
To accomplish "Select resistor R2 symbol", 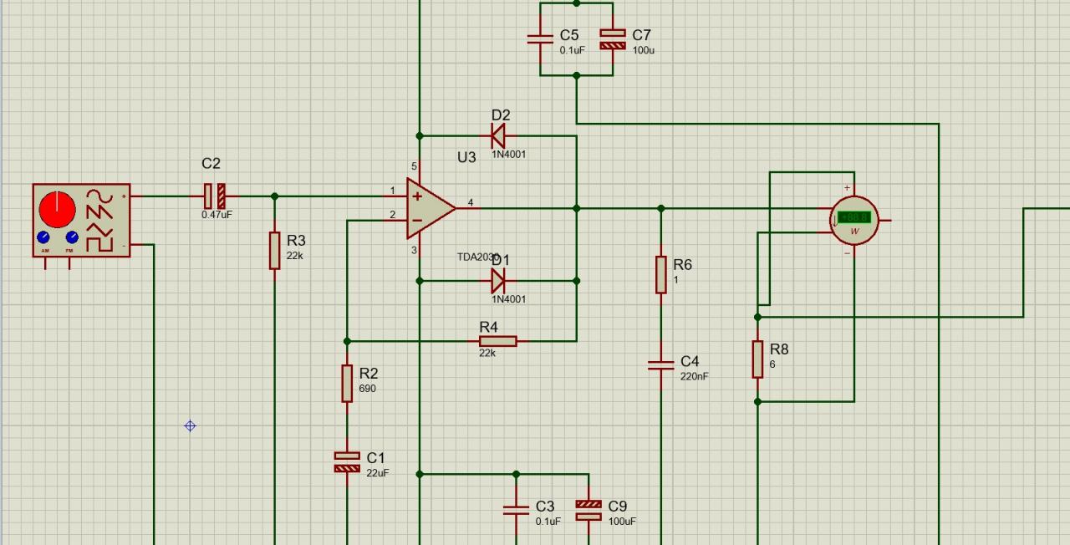I will coord(347,383).
